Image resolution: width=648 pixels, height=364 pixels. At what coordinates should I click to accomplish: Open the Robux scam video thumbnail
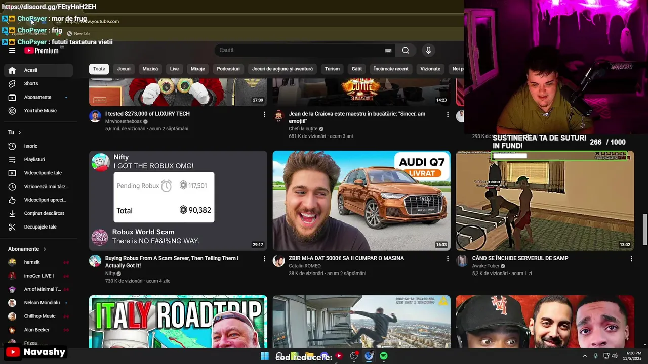pyautogui.click(x=178, y=200)
